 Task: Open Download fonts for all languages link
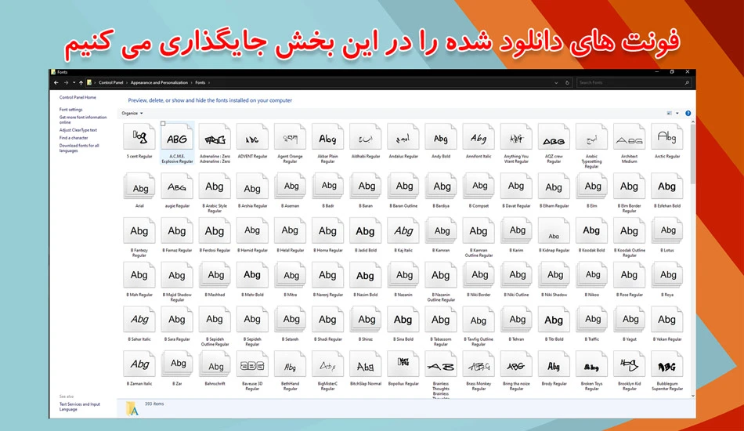(79, 148)
